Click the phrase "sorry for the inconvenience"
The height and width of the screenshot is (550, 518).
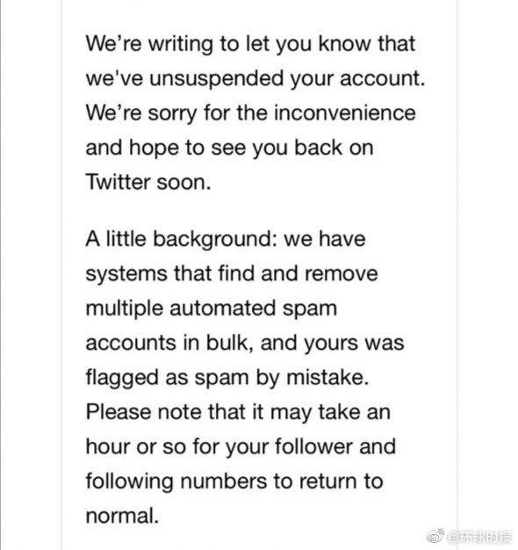click(282, 113)
